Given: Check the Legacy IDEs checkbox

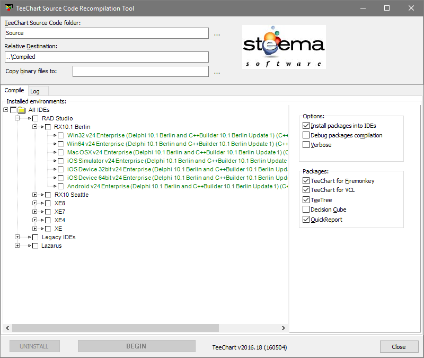Looking at the screenshot, I should (x=35, y=237).
